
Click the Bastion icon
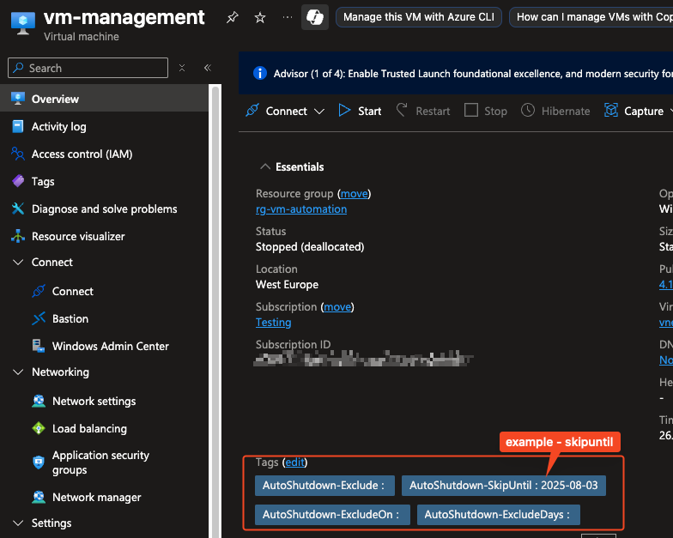click(39, 318)
